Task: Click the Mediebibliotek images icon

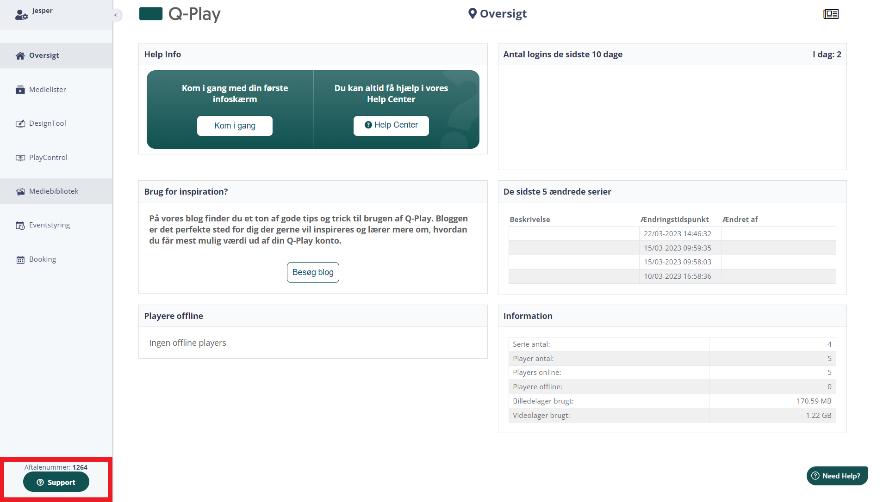Action: point(20,191)
